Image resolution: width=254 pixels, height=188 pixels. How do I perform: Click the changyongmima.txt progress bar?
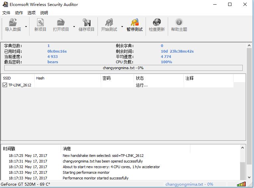click(x=123, y=68)
